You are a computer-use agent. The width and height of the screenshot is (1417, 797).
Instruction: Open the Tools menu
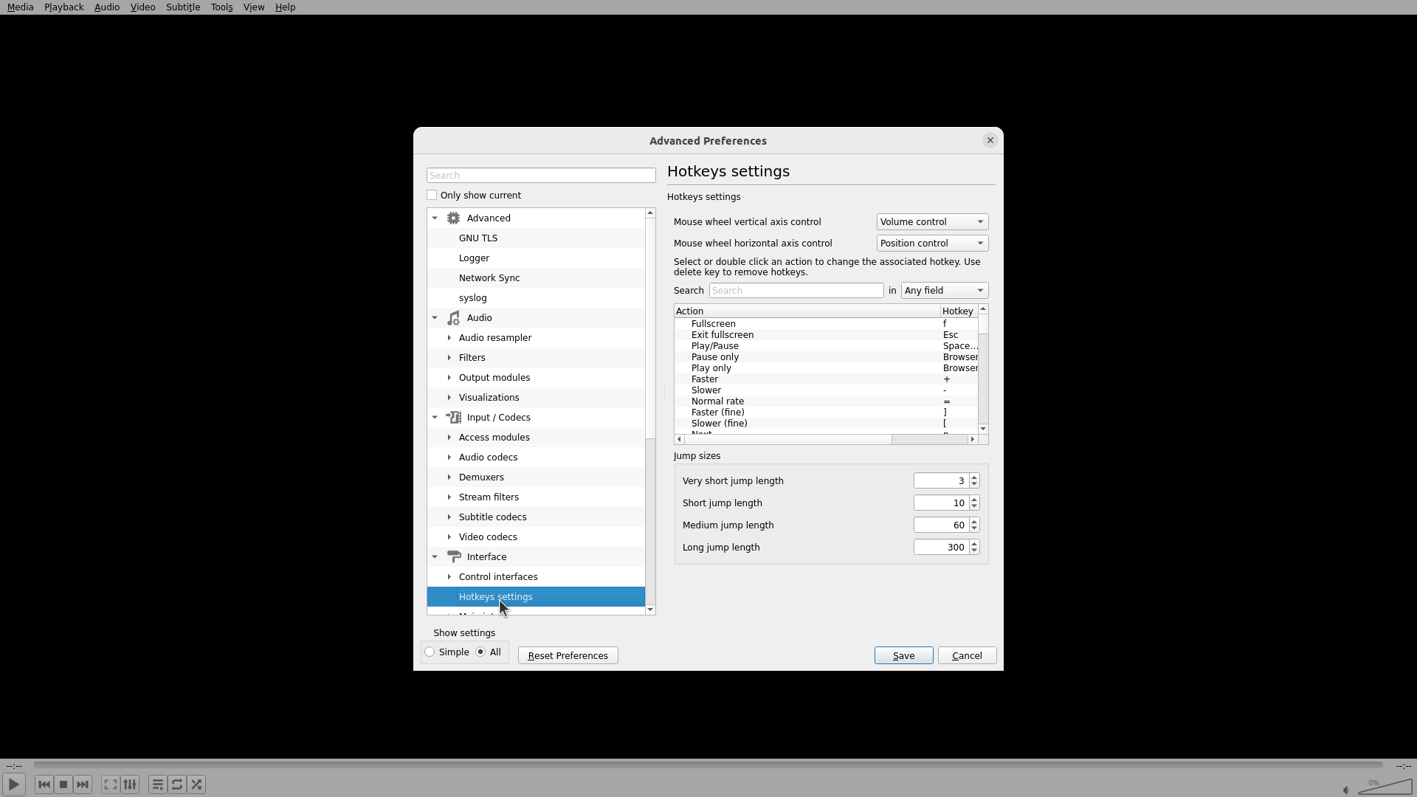(x=221, y=7)
